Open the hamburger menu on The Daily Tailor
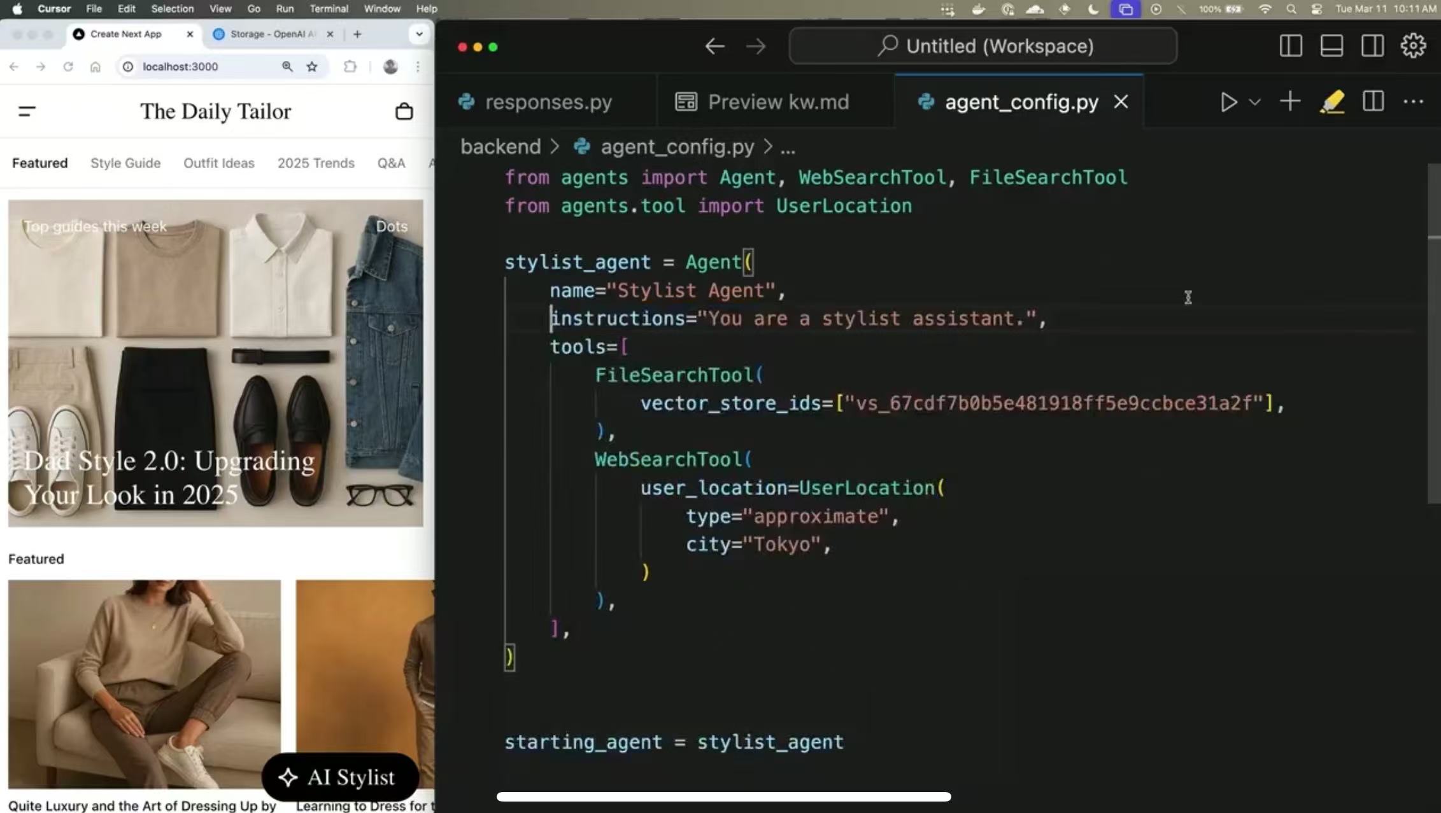Image resolution: width=1441 pixels, height=813 pixels. tap(27, 111)
